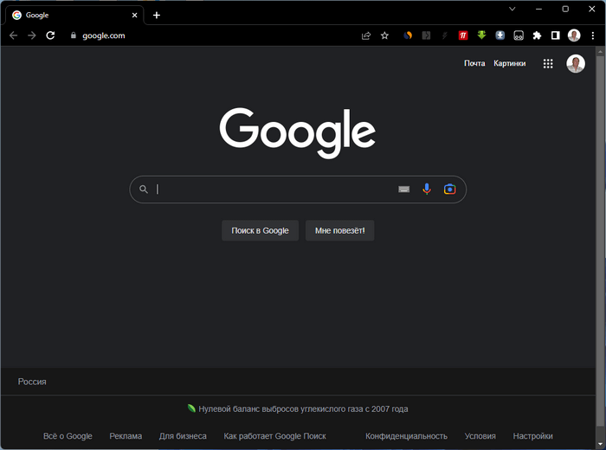Open the Картинки link

(x=509, y=63)
